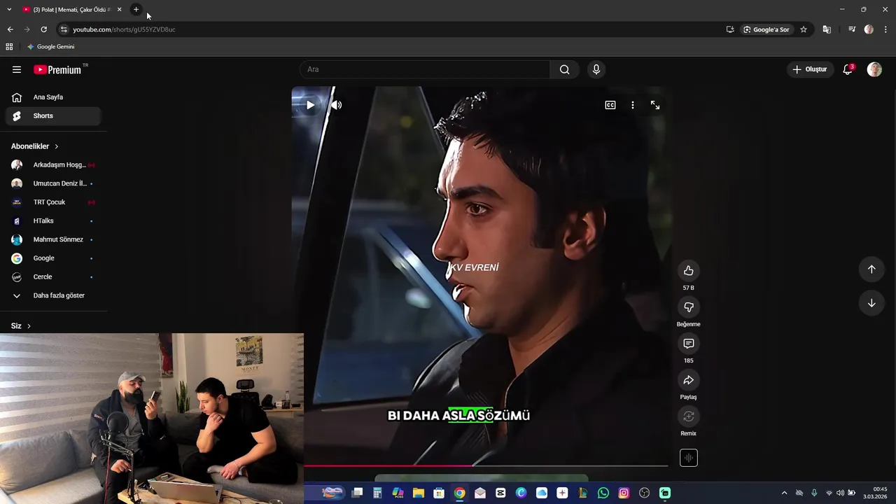
Task: Dislike the Short (Beğenme)
Action: [x=689, y=307]
